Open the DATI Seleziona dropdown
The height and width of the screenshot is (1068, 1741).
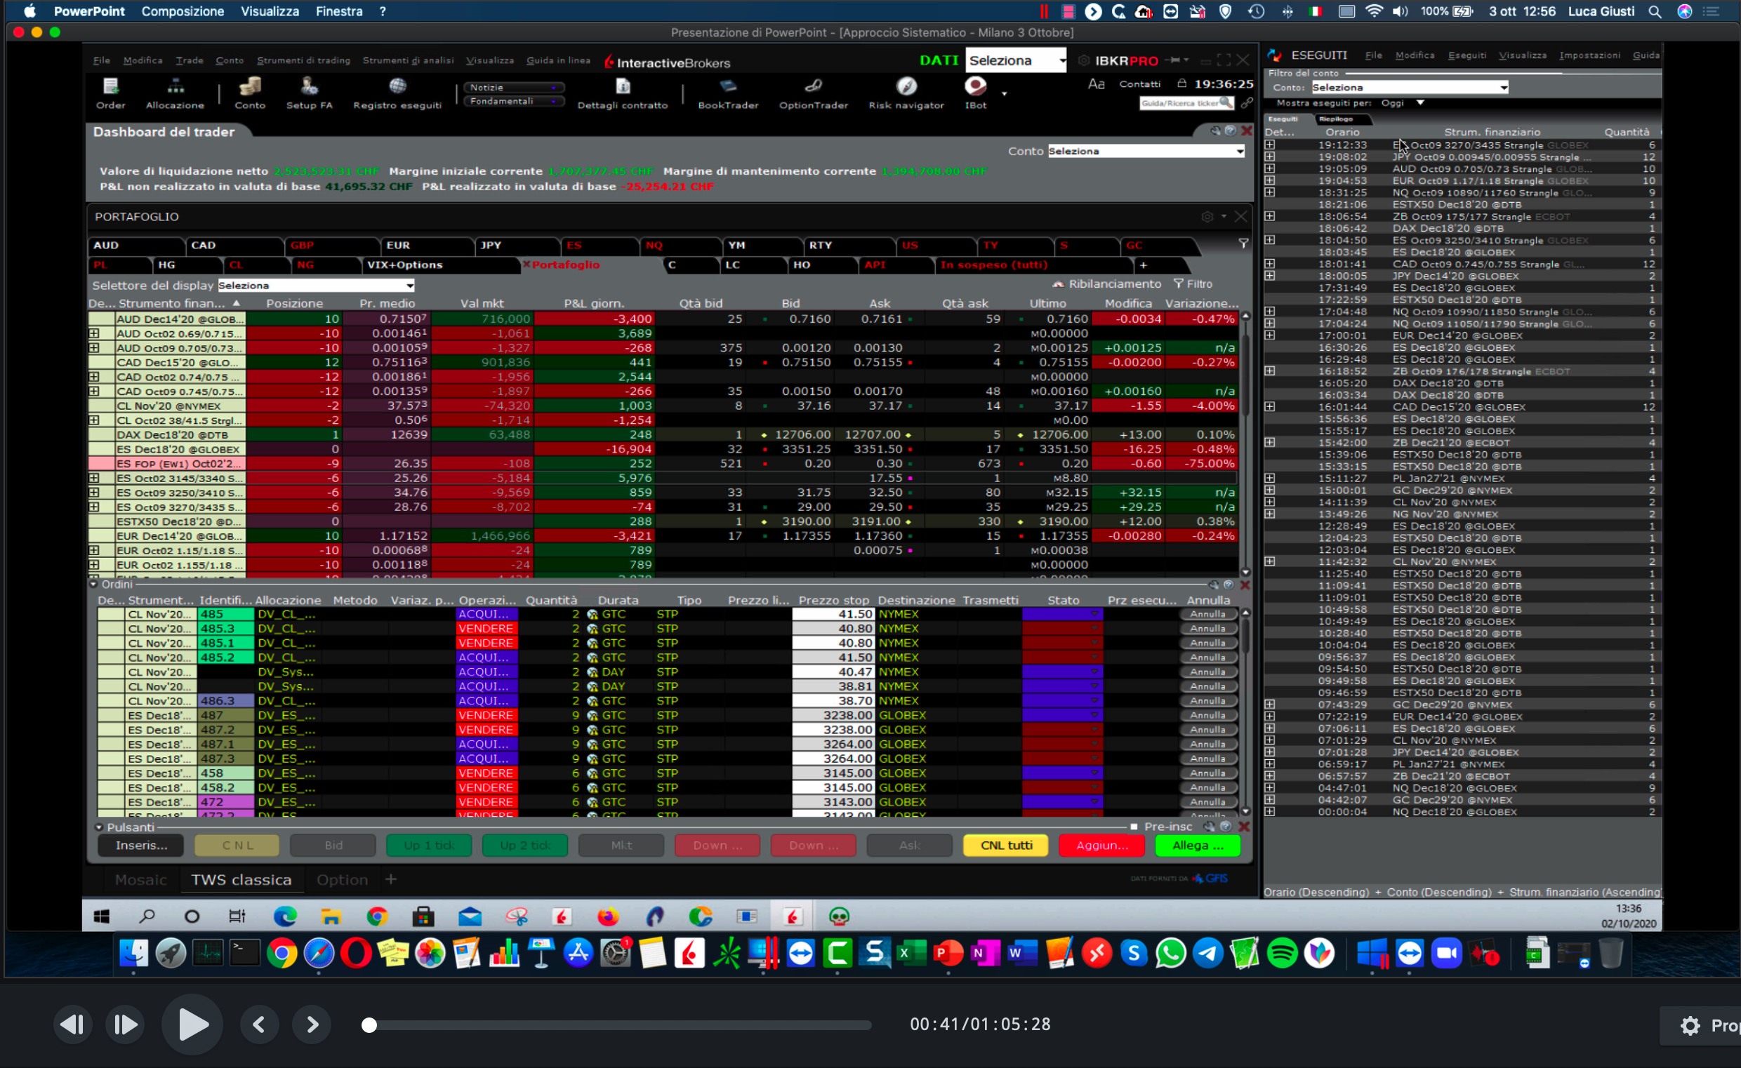click(x=1015, y=61)
